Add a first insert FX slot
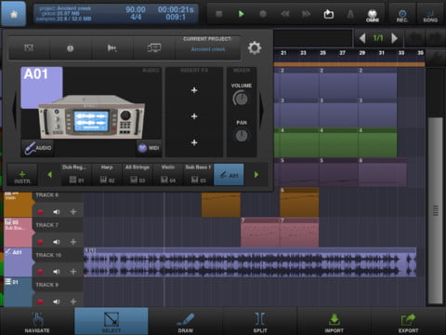 194,90
